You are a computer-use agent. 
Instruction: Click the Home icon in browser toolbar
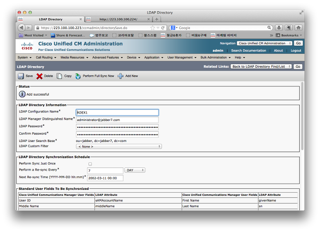coord(299,27)
